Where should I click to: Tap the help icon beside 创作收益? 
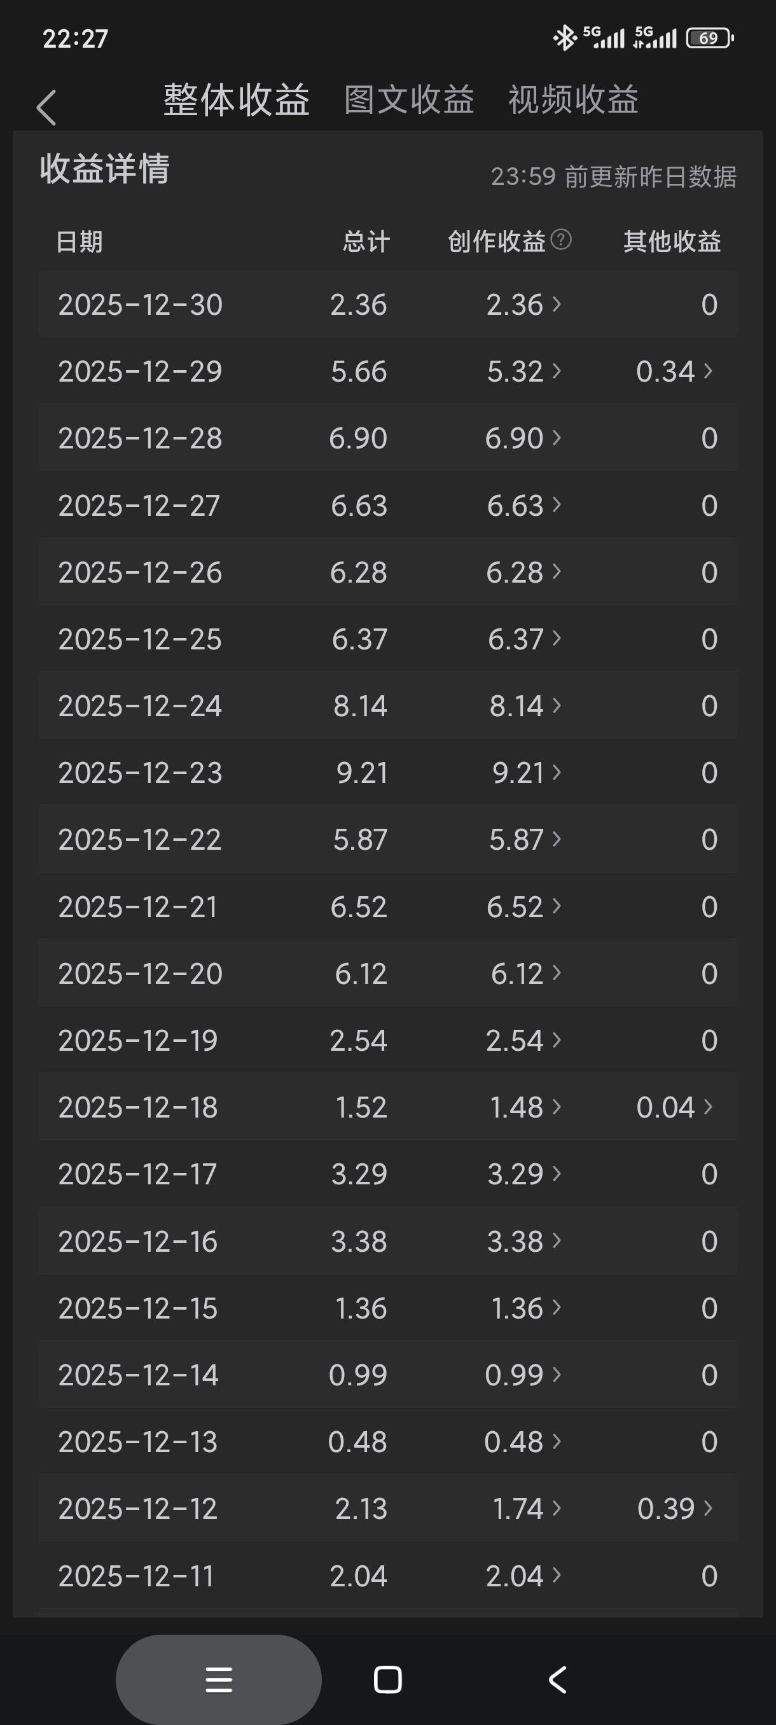pyautogui.click(x=560, y=240)
